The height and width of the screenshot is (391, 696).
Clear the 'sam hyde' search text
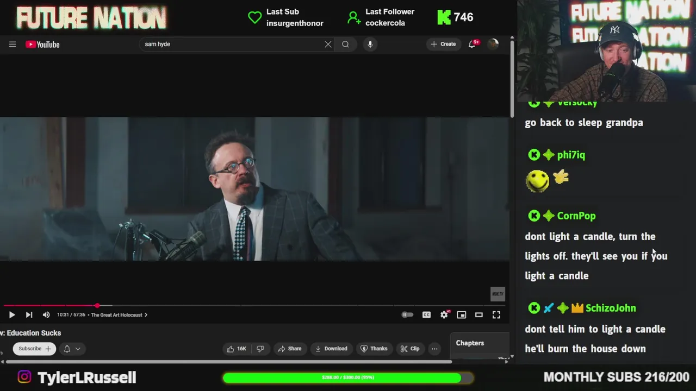coord(328,44)
